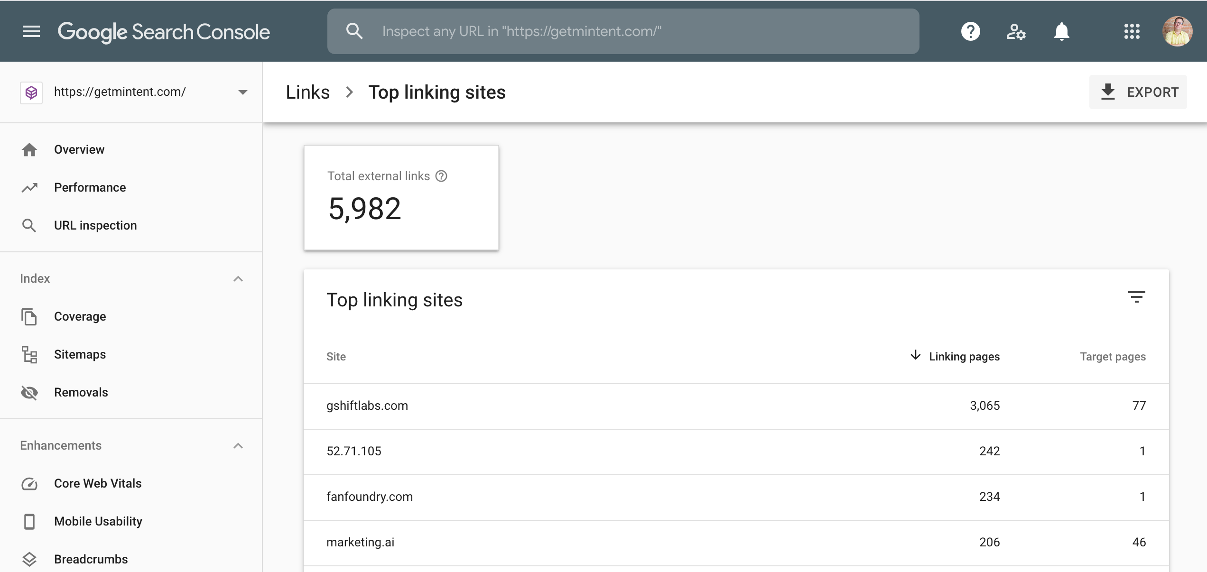Screen dimensions: 1207x572
Task: Collapse the Enhancements section
Action: coord(239,445)
